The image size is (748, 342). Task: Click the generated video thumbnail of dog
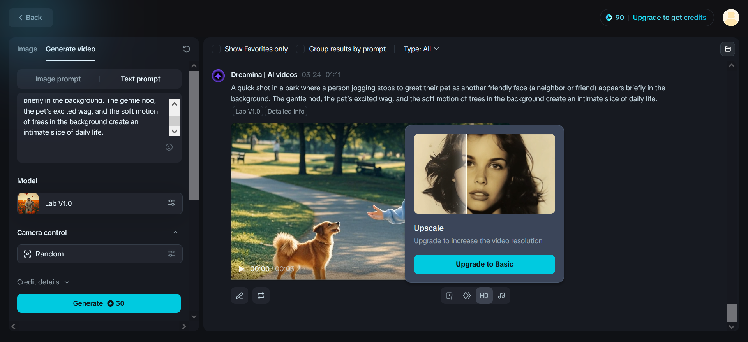point(318,202)
